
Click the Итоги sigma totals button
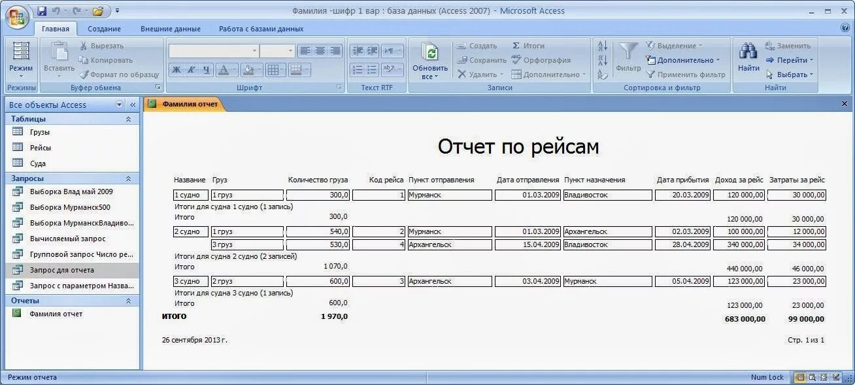[x=528, y=46]
